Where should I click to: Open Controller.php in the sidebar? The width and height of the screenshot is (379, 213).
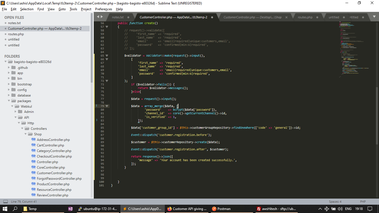(x=47, y=162)
